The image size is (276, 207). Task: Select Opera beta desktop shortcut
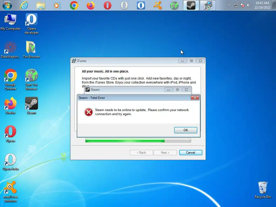(11, 162)
